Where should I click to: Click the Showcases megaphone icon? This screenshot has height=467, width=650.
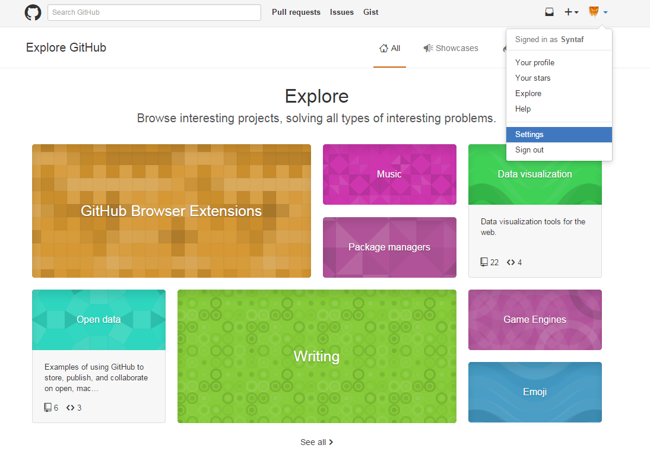(x=428, y=49)
